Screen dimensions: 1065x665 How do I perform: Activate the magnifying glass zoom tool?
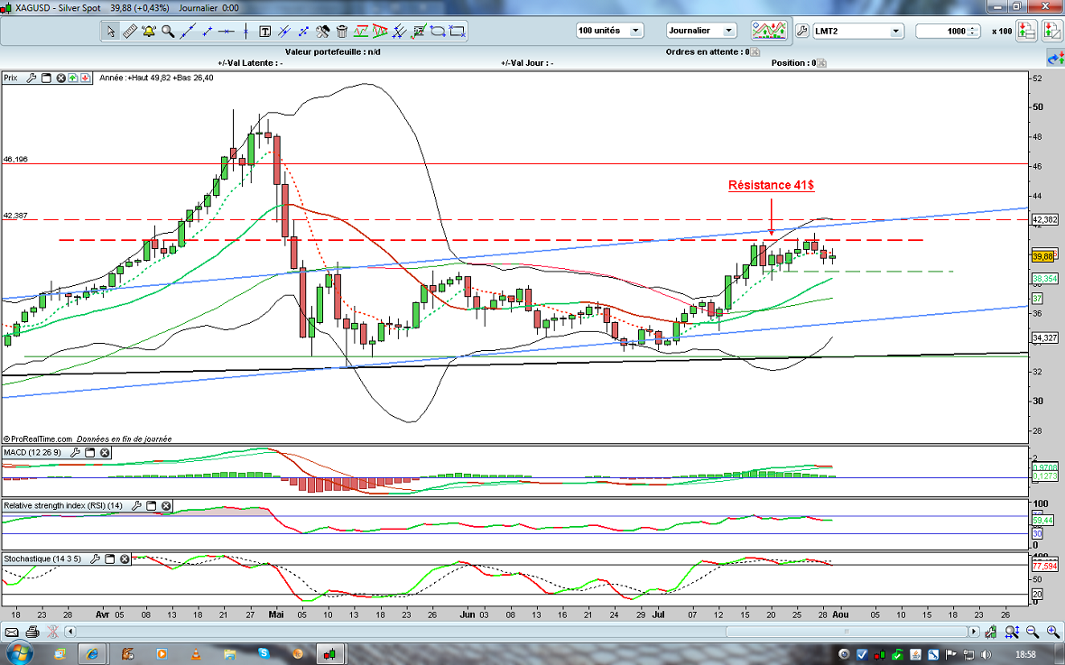coord(168,31)
